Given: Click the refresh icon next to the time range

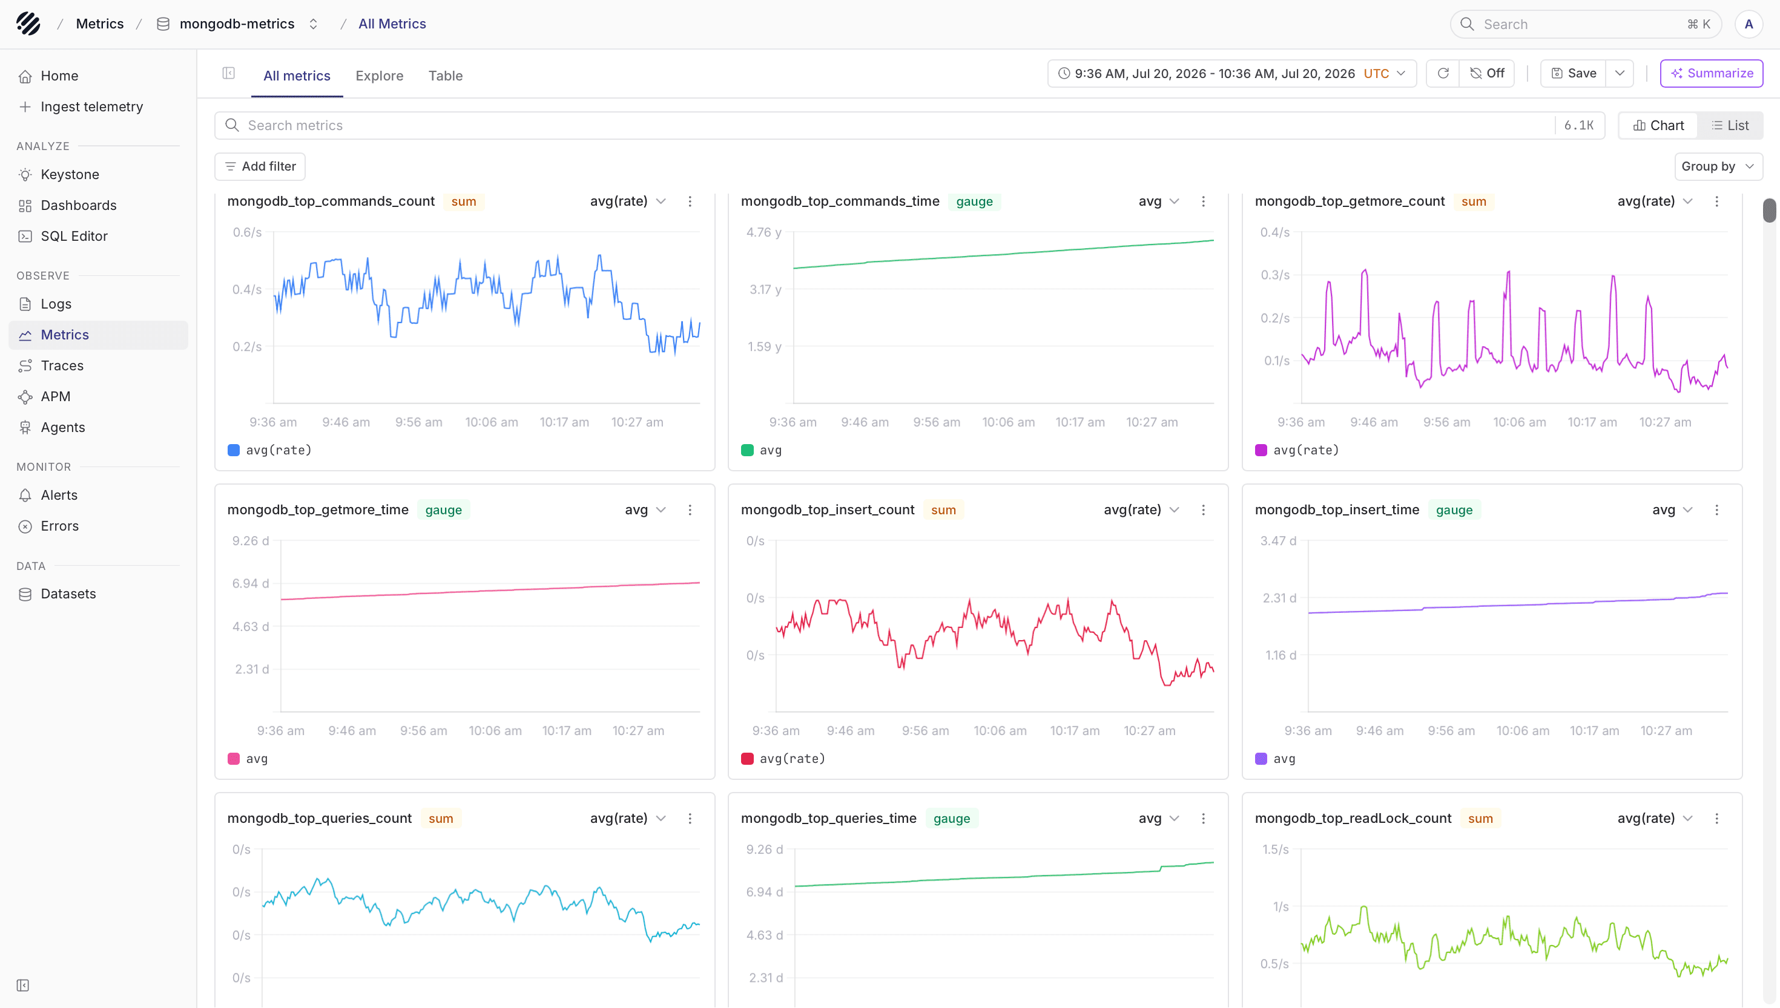Looking at the screenshot, I should tap(1443, 73).
